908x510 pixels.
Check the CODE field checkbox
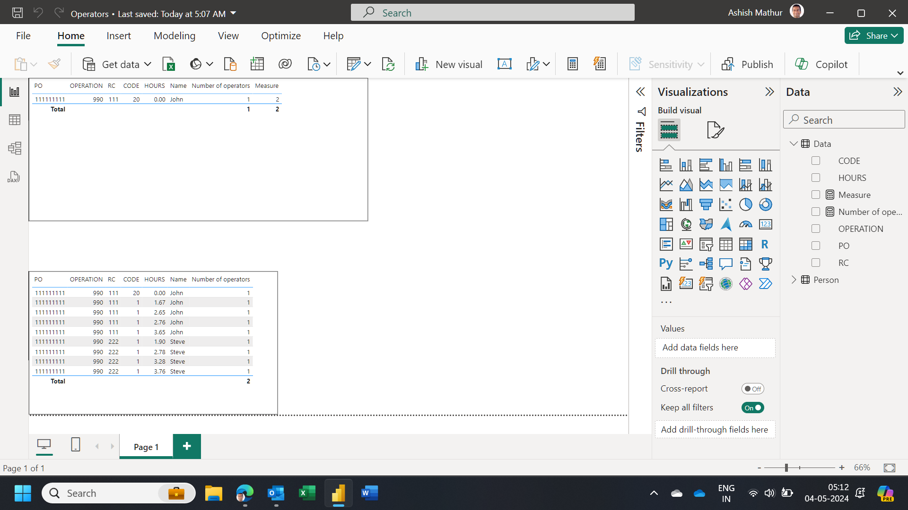click(816, 161)
